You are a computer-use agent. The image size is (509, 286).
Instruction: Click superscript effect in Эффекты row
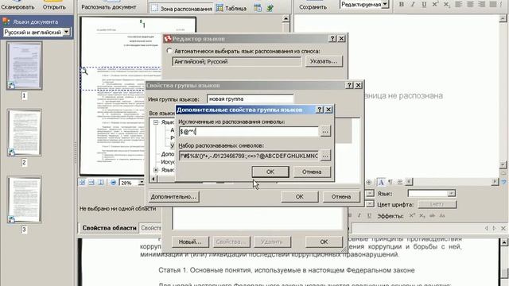[412, 215]
